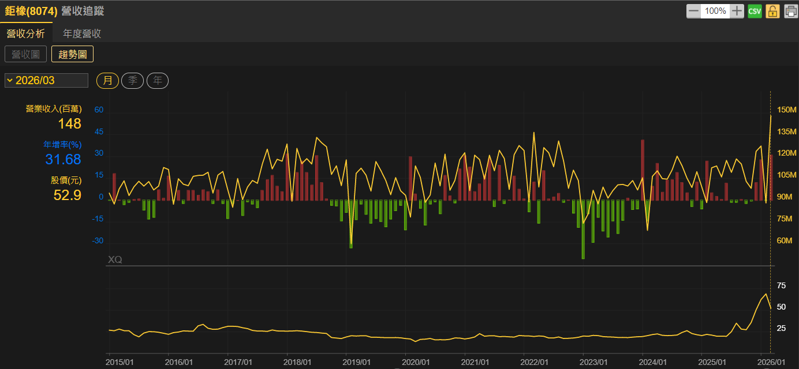Viewport: 799px width, 369px height.
Task: Switch to the 年度營收 tab
Action: click(x=82, y=33)
